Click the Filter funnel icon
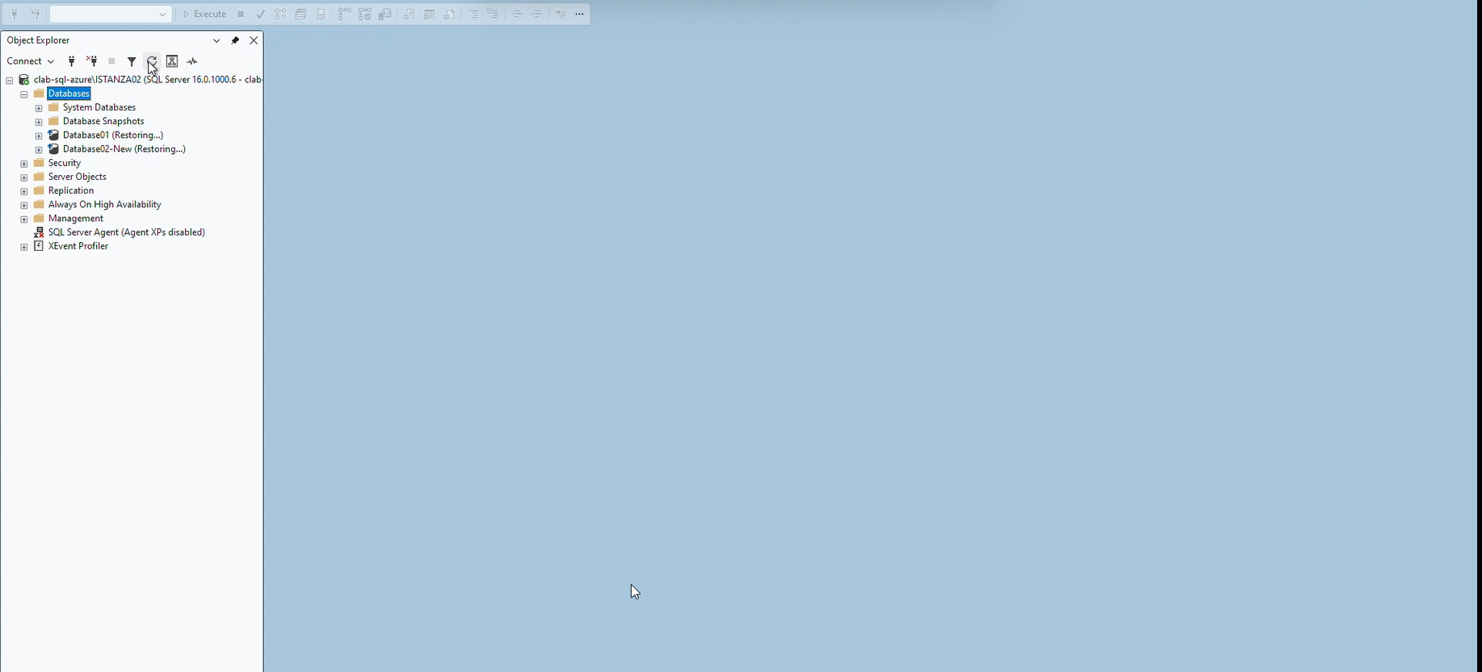 point(132,61)
